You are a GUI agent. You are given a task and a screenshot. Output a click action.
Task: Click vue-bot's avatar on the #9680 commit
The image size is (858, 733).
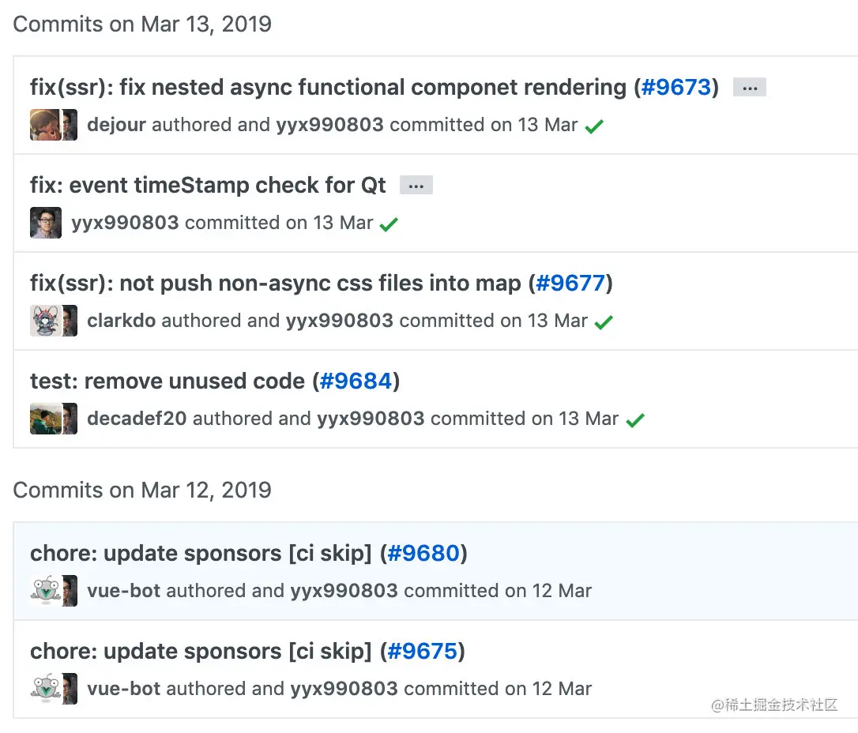tap(45, 591)
